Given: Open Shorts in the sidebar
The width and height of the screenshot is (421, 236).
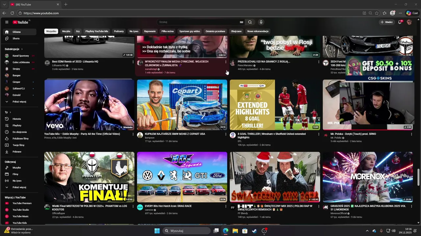Looking at the screenshot, I should (20, 38).
